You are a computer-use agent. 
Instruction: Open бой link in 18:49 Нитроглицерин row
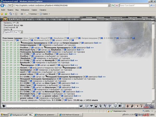[x=98, y=43]
